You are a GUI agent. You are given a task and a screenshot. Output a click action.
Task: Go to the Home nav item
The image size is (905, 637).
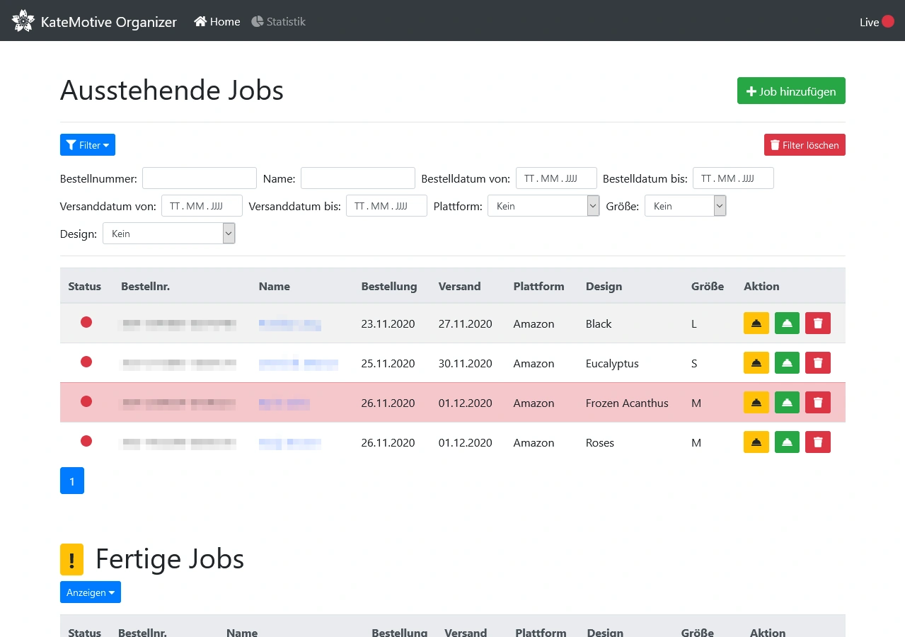[217, 22]
